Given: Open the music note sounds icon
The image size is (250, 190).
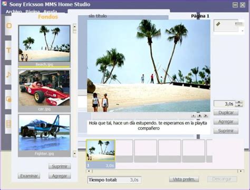Looking at the screenshot, I should [8, 75].
